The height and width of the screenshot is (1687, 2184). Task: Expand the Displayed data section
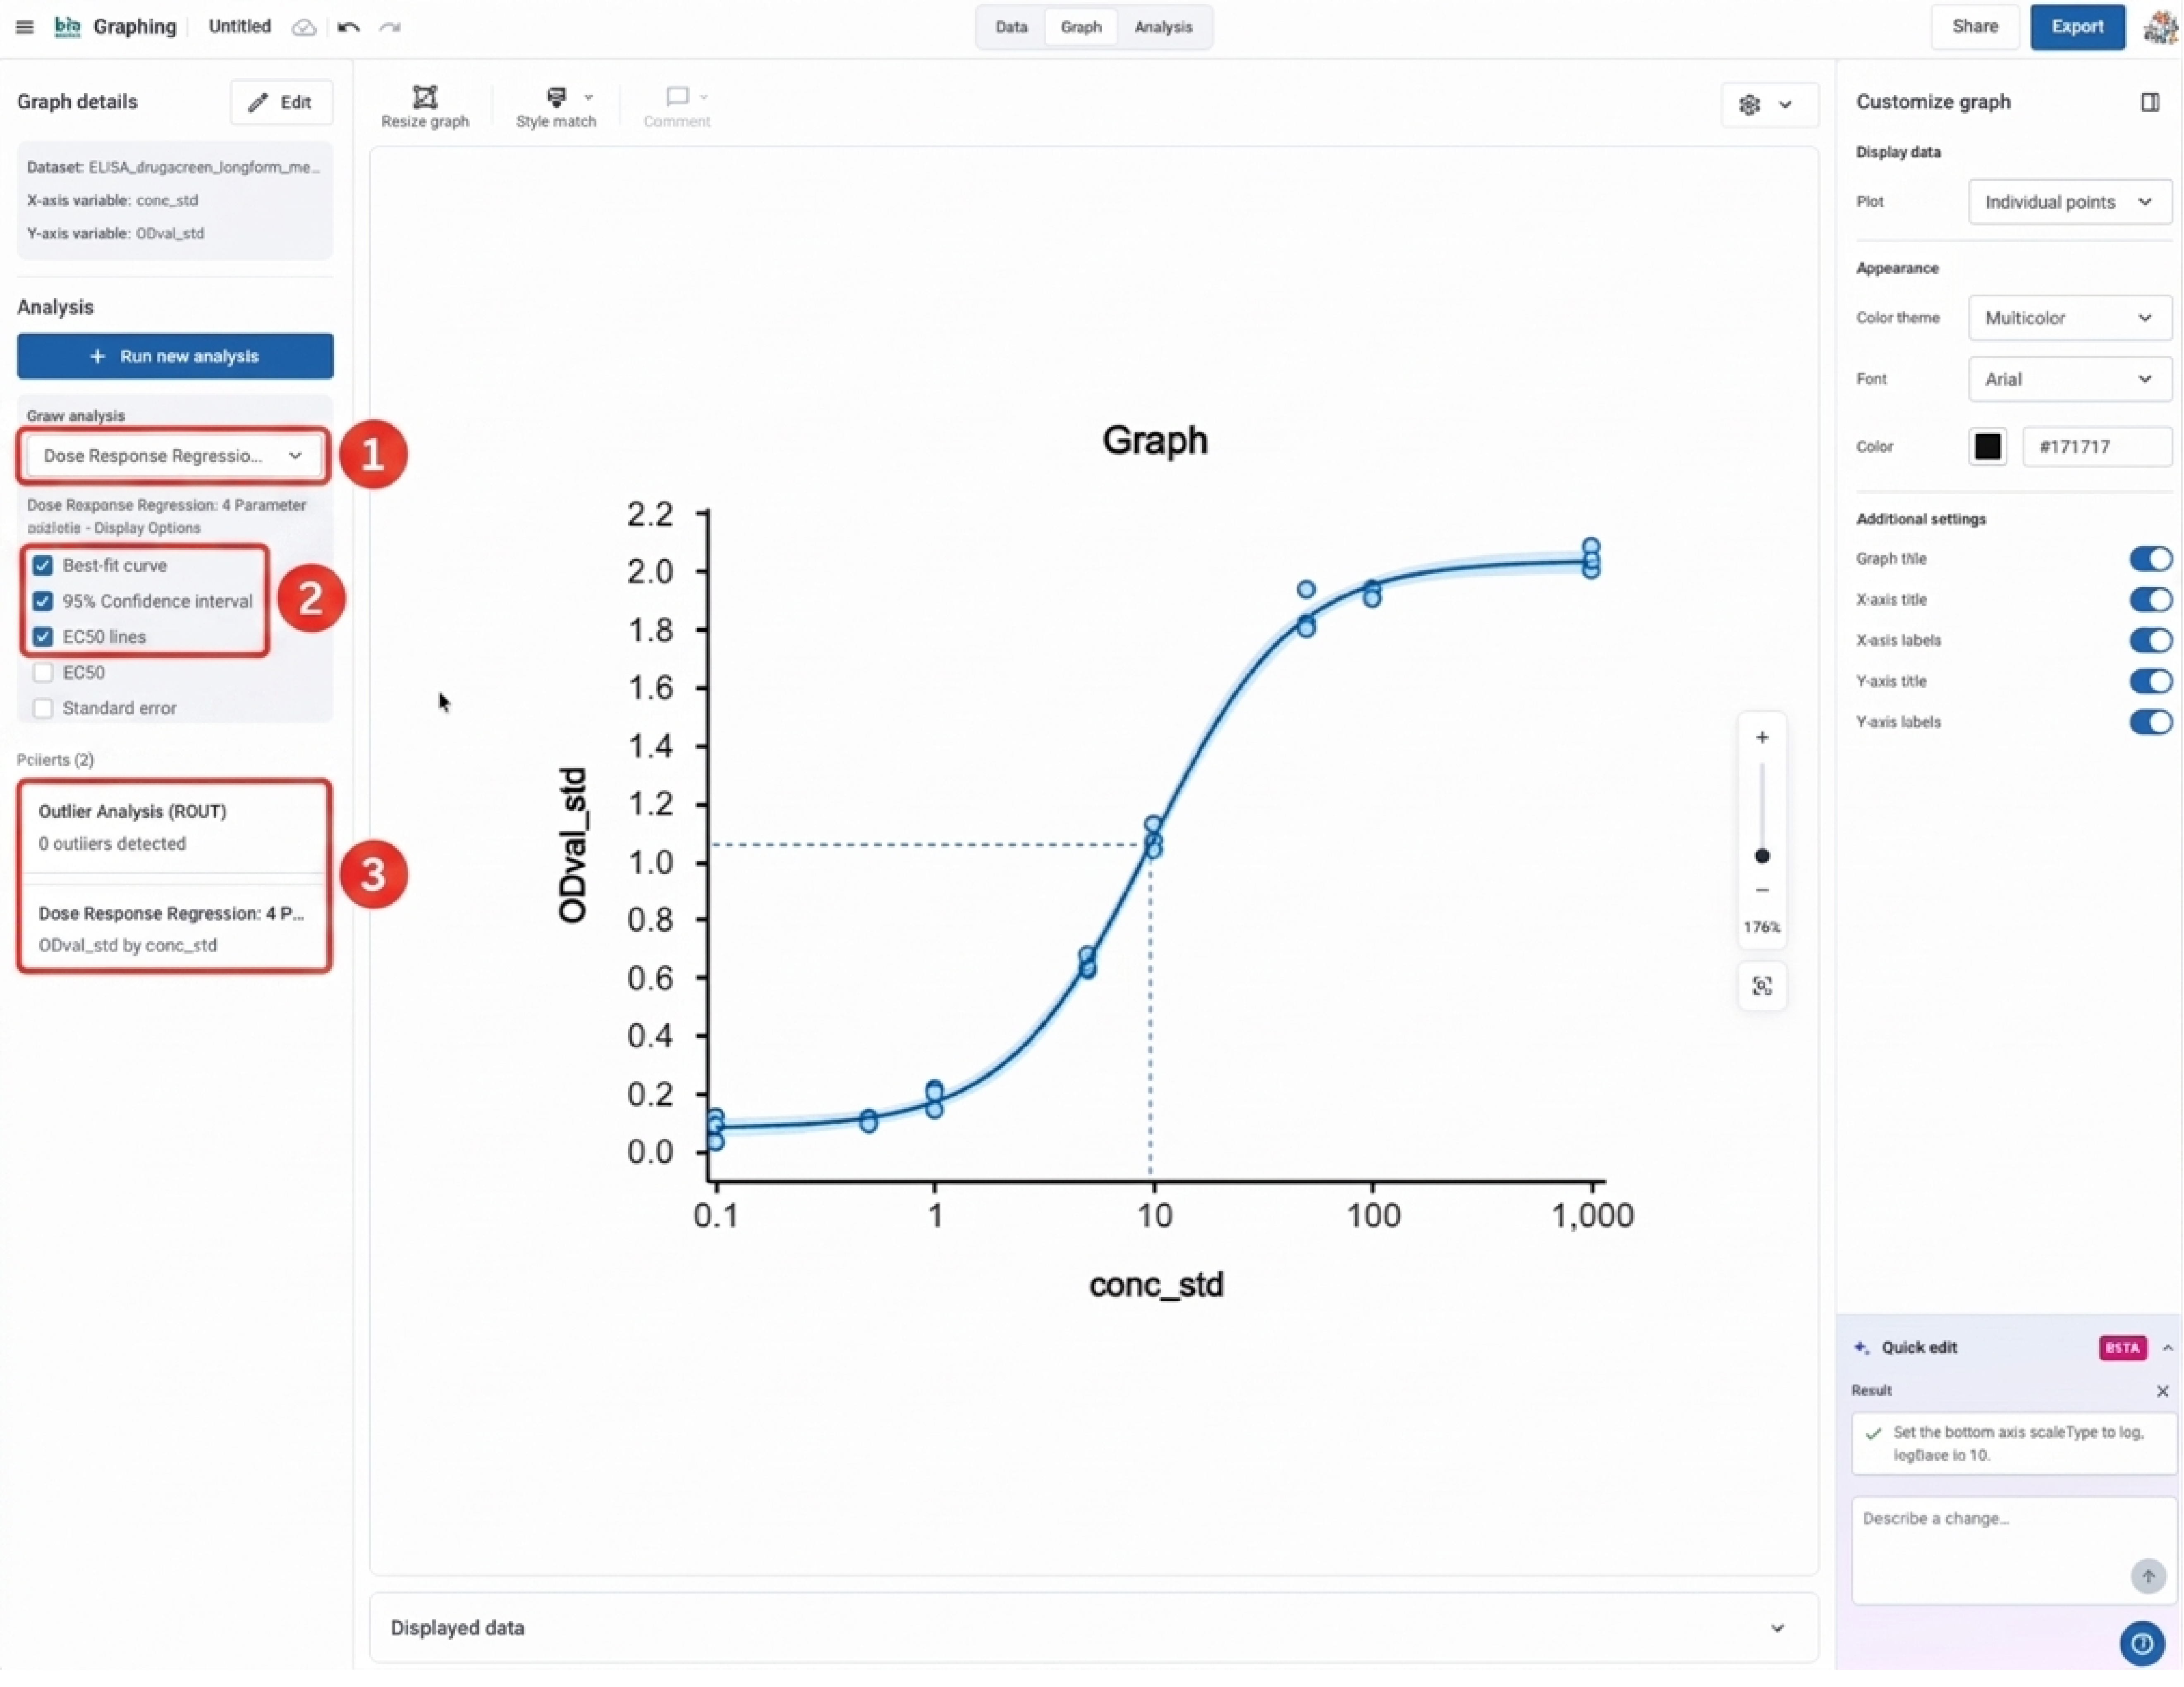[x=1094, y=1628]
